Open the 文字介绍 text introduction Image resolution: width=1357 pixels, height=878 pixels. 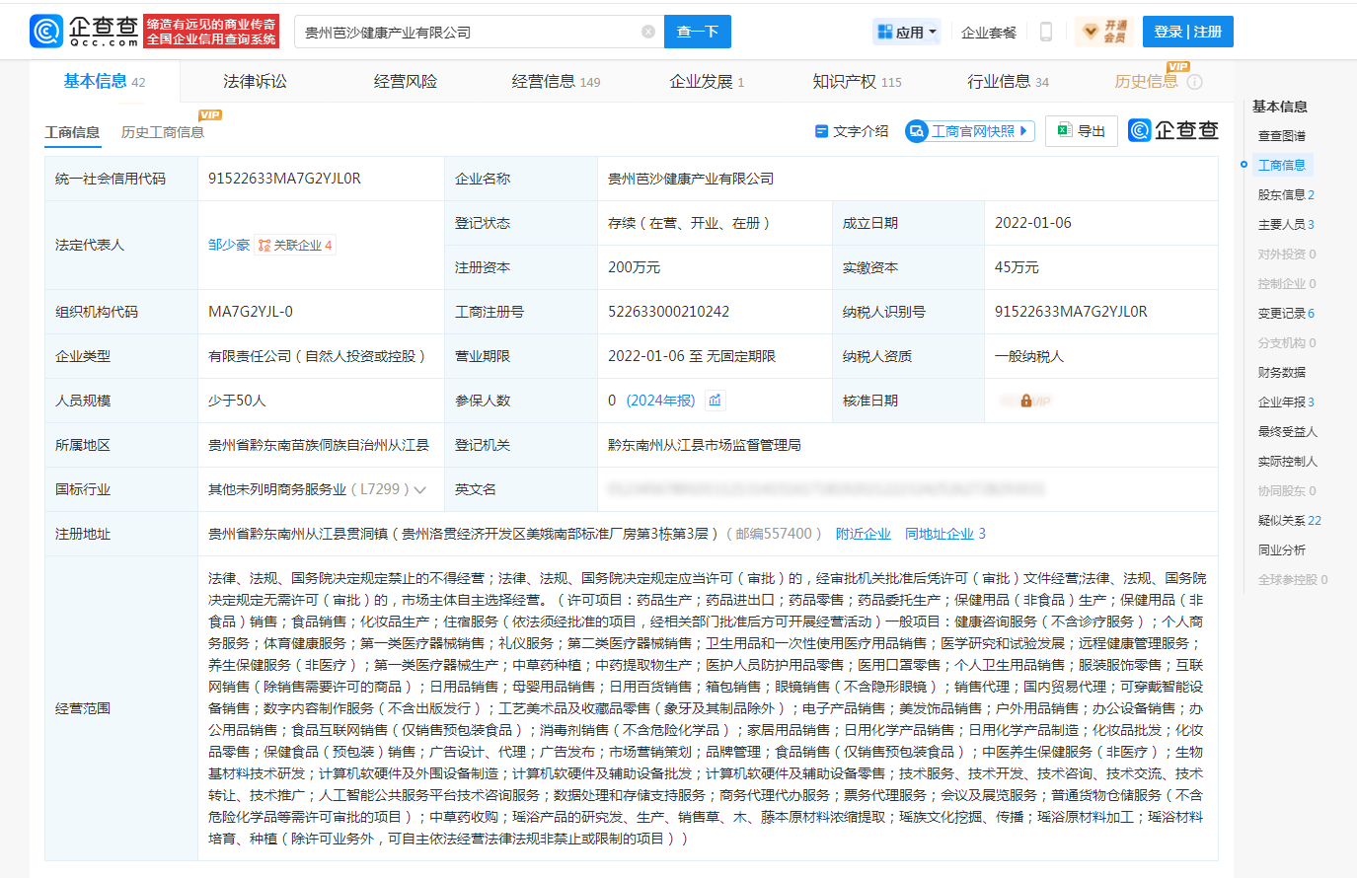click(x=851, y=131)
